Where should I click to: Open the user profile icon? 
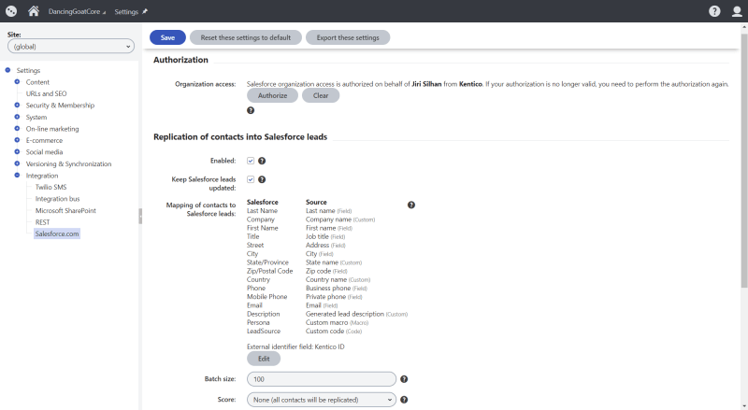click(x=737, y=11)
